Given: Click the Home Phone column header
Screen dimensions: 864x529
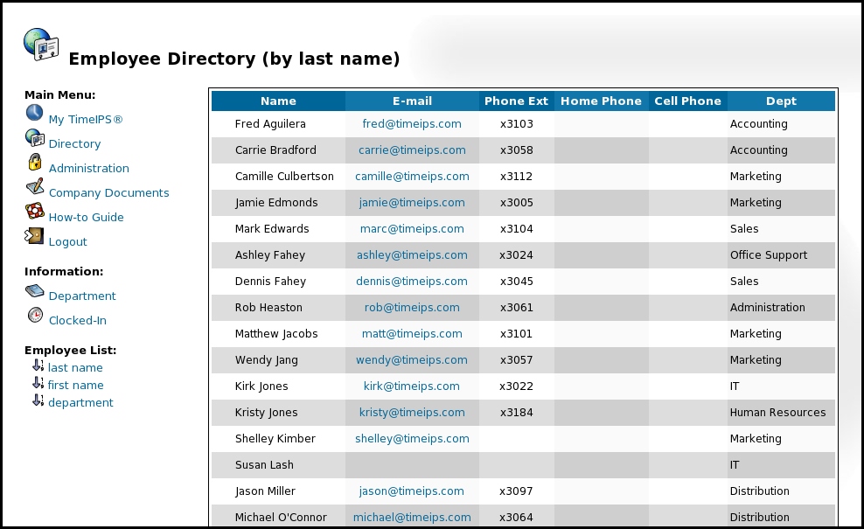Looking at the screenshot, I should coord(601,101).
